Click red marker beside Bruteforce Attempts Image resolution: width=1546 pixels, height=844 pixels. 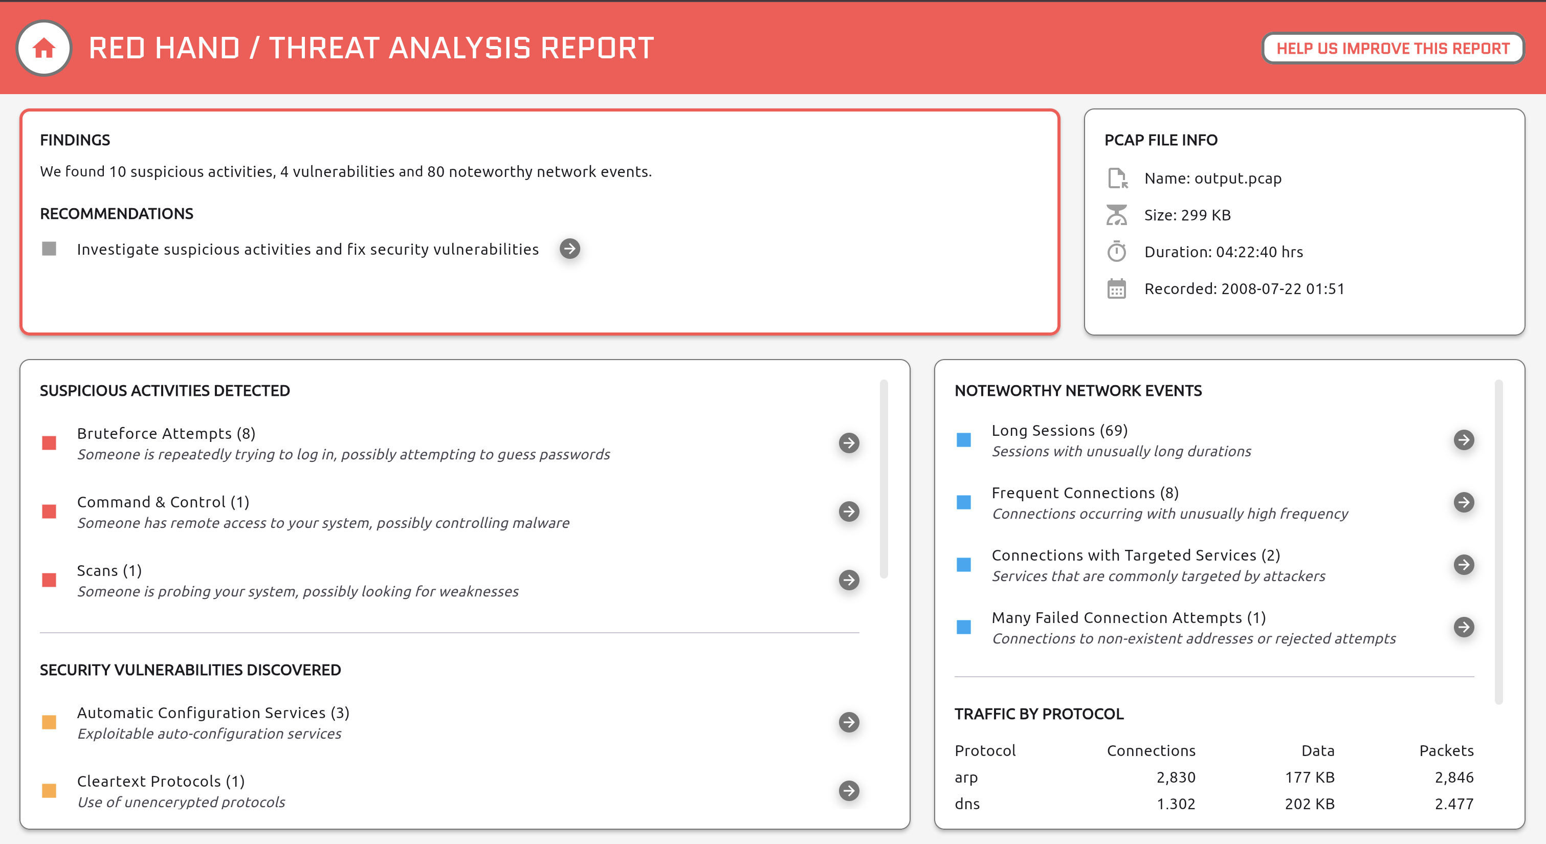tap(49, 443)
